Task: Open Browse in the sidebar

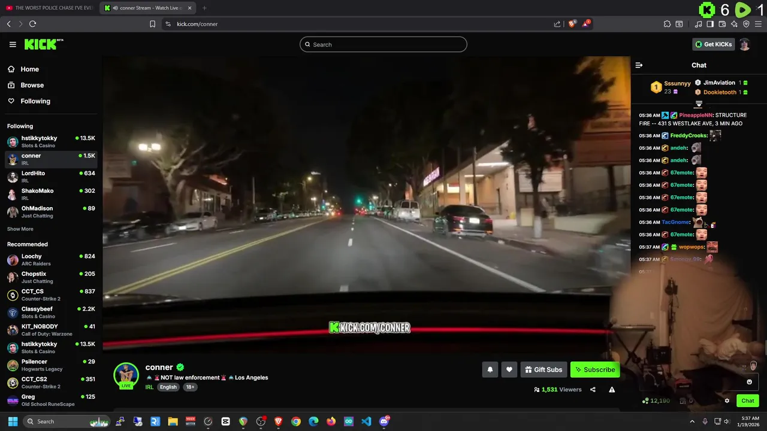Action: [x=32, y=85]
